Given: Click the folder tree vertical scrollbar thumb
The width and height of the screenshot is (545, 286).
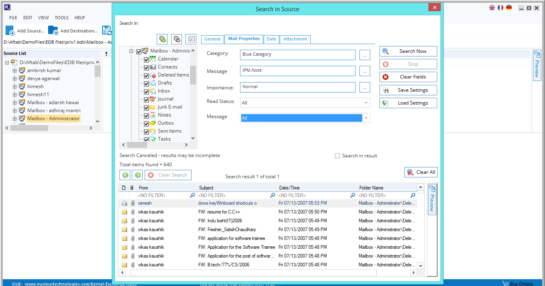Looking at the screenshot, I should coord(193,75).
